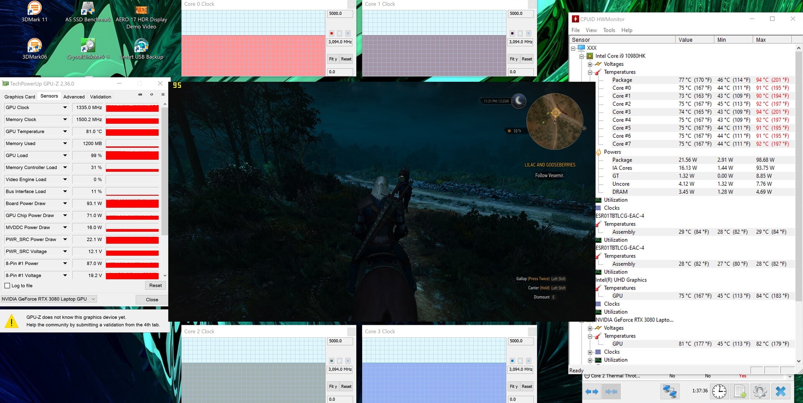Open the GPU-Z hamburger menu
The image size is (803, 403).
[x=163, y=95]
